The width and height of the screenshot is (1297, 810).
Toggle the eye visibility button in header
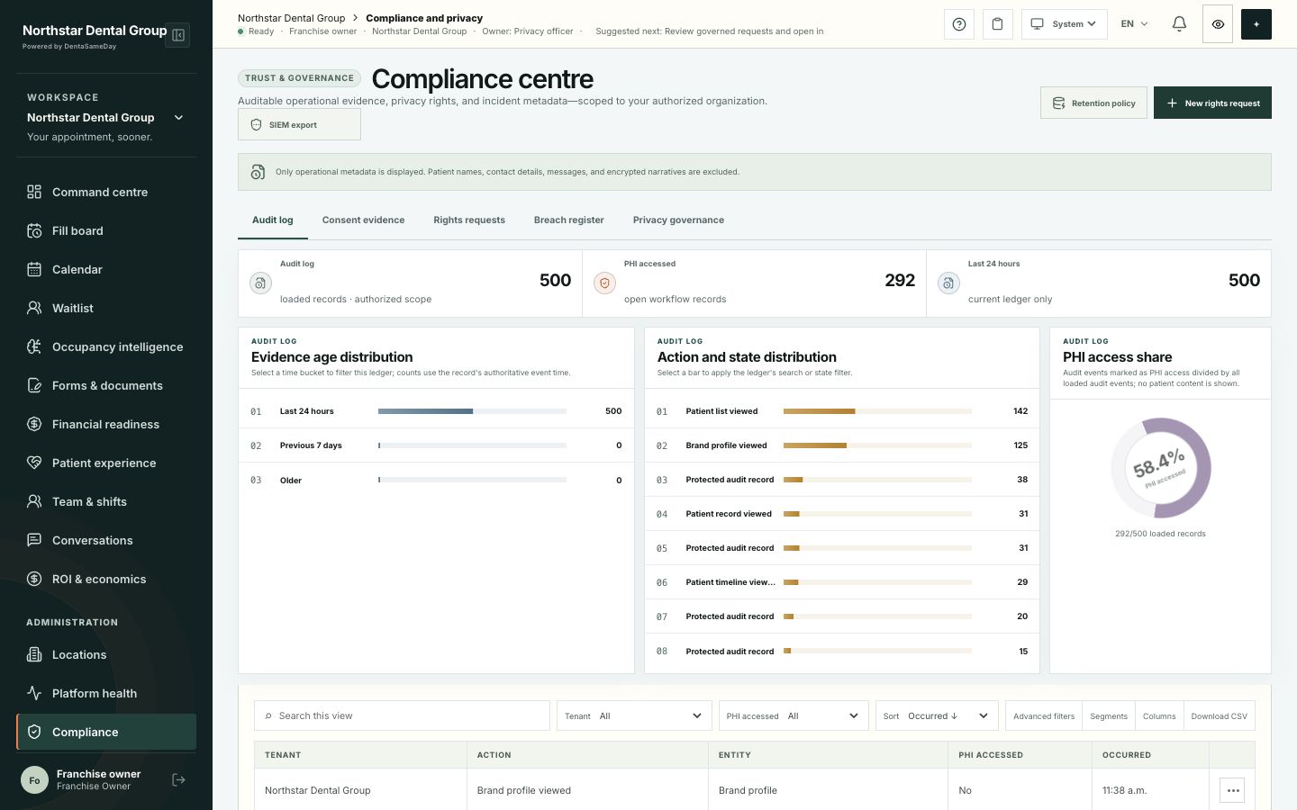click(1218, 24)
